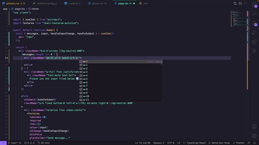This screenshot has height=145, width=259.
Task: Click the page.tsx breadcrumb segment
Action: pyautogui.click(x=18, y=9)
